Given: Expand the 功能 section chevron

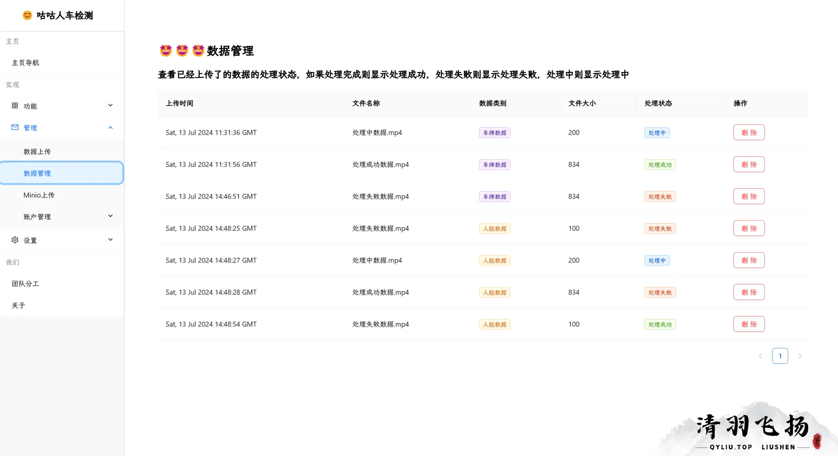Looking at the screenshot, I should click(x=110, y=105).
